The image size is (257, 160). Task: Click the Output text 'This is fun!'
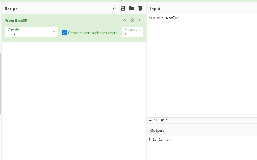161,139
